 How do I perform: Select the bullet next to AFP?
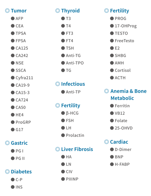point(13,18)
